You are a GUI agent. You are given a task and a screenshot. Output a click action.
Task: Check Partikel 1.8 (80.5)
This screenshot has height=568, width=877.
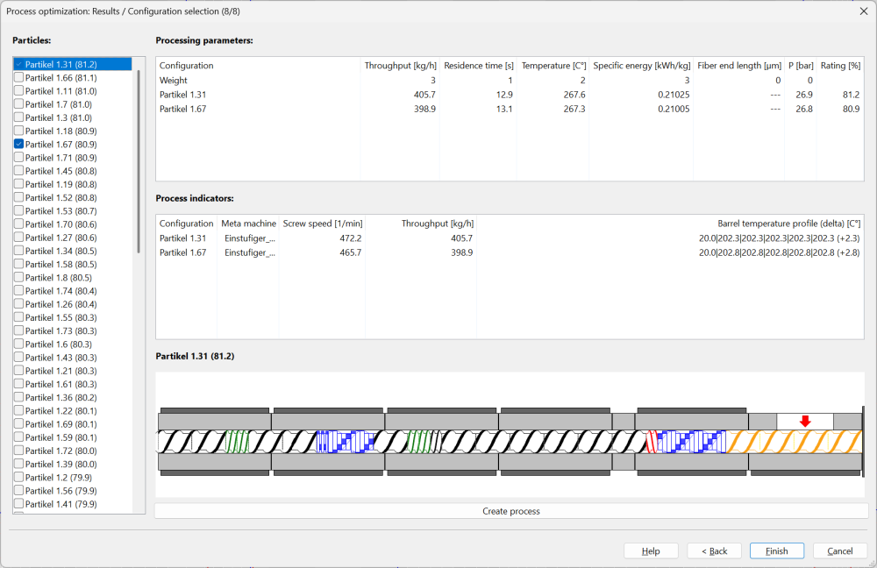pyautogui.click(x=19, y=277)
